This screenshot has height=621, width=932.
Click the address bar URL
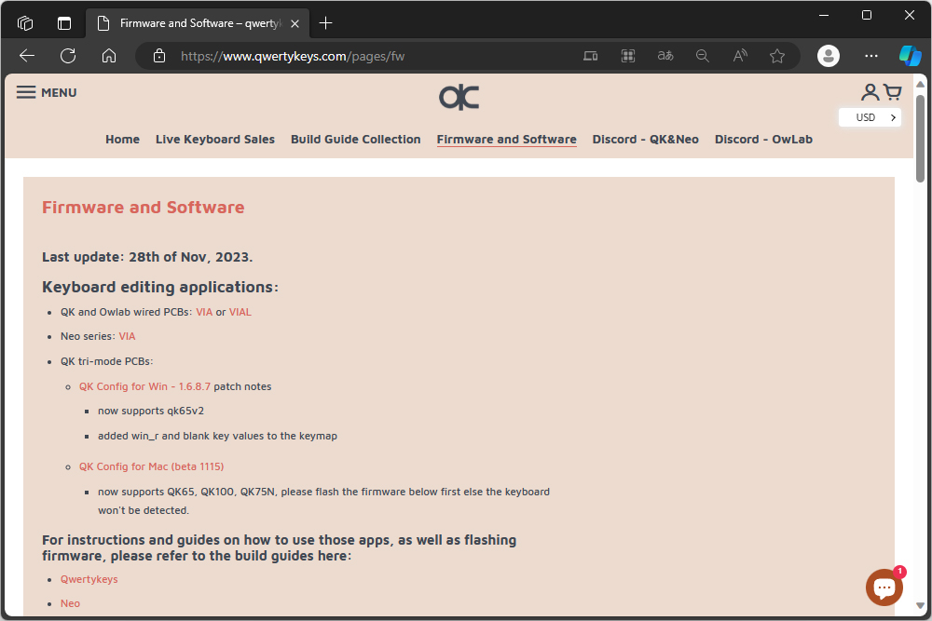(293, 57)
